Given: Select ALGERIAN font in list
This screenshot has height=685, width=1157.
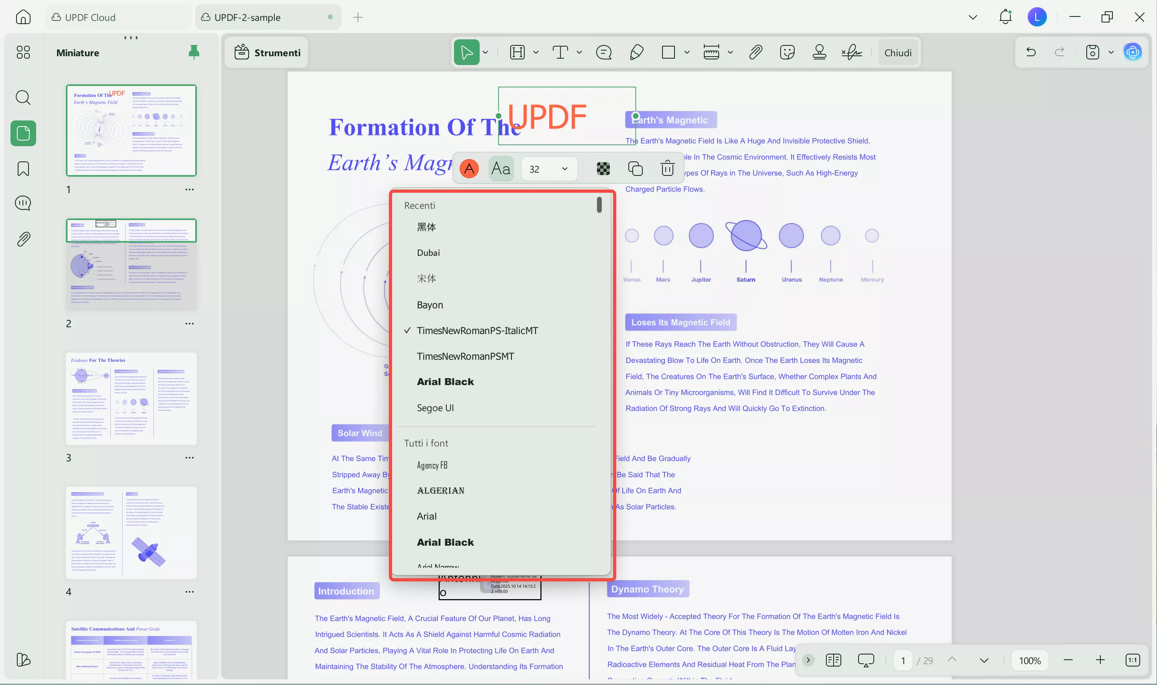Looking at the screenshot, I should point(440,491).
